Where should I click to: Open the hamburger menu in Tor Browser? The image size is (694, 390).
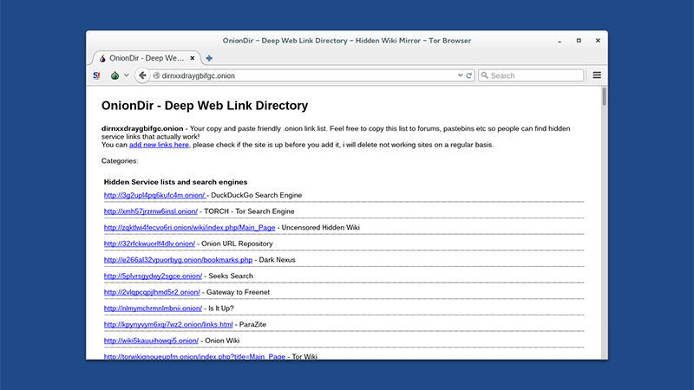(597, 75)
